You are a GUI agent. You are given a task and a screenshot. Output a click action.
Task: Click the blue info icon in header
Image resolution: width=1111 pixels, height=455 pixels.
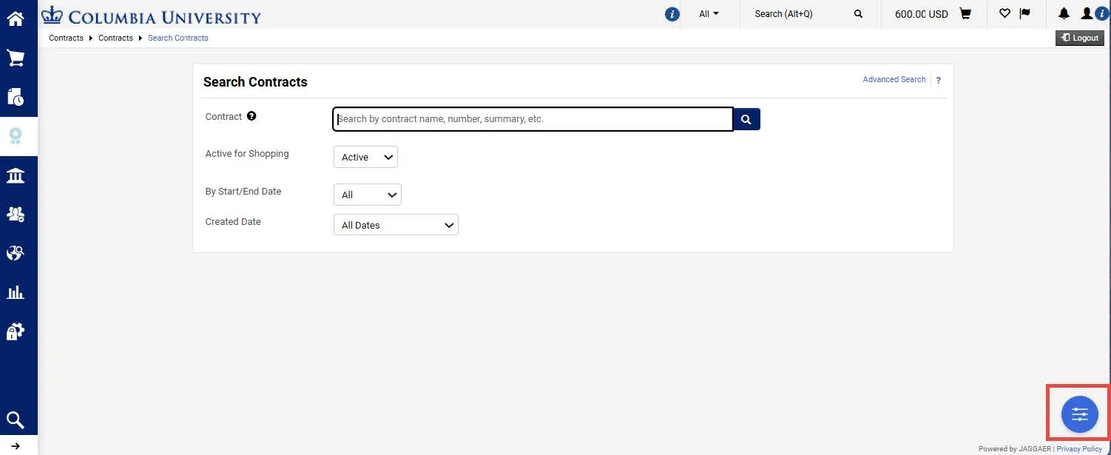click(672, 14)
